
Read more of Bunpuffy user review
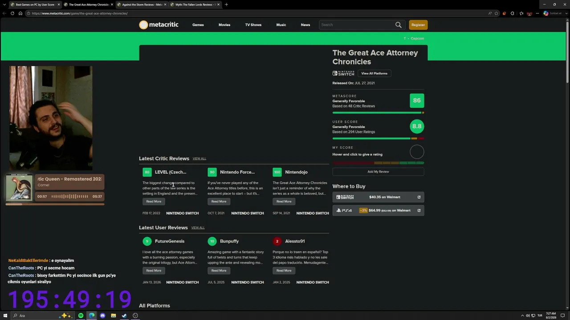(219, 271)
